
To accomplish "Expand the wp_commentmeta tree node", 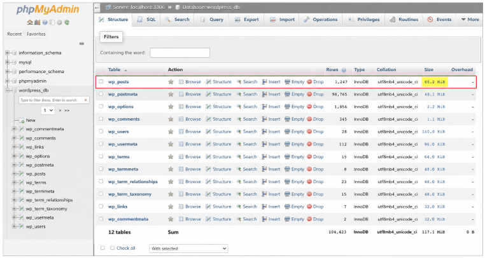I will click(14, 129).
